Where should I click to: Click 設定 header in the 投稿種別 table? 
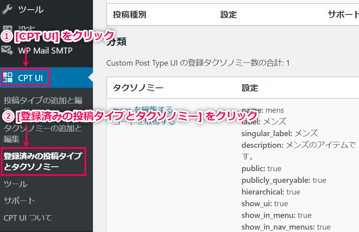229,14
